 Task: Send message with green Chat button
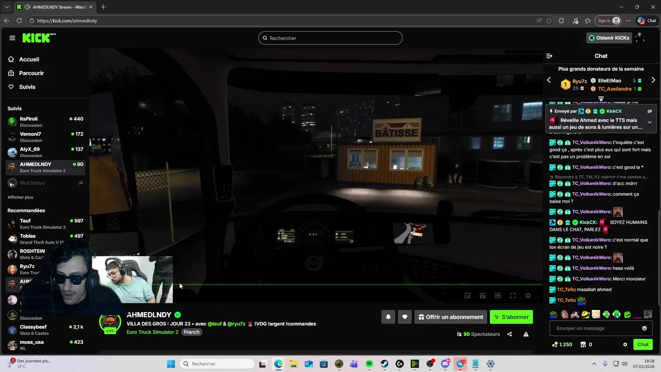pyautogui.click(x=643, y=345)
